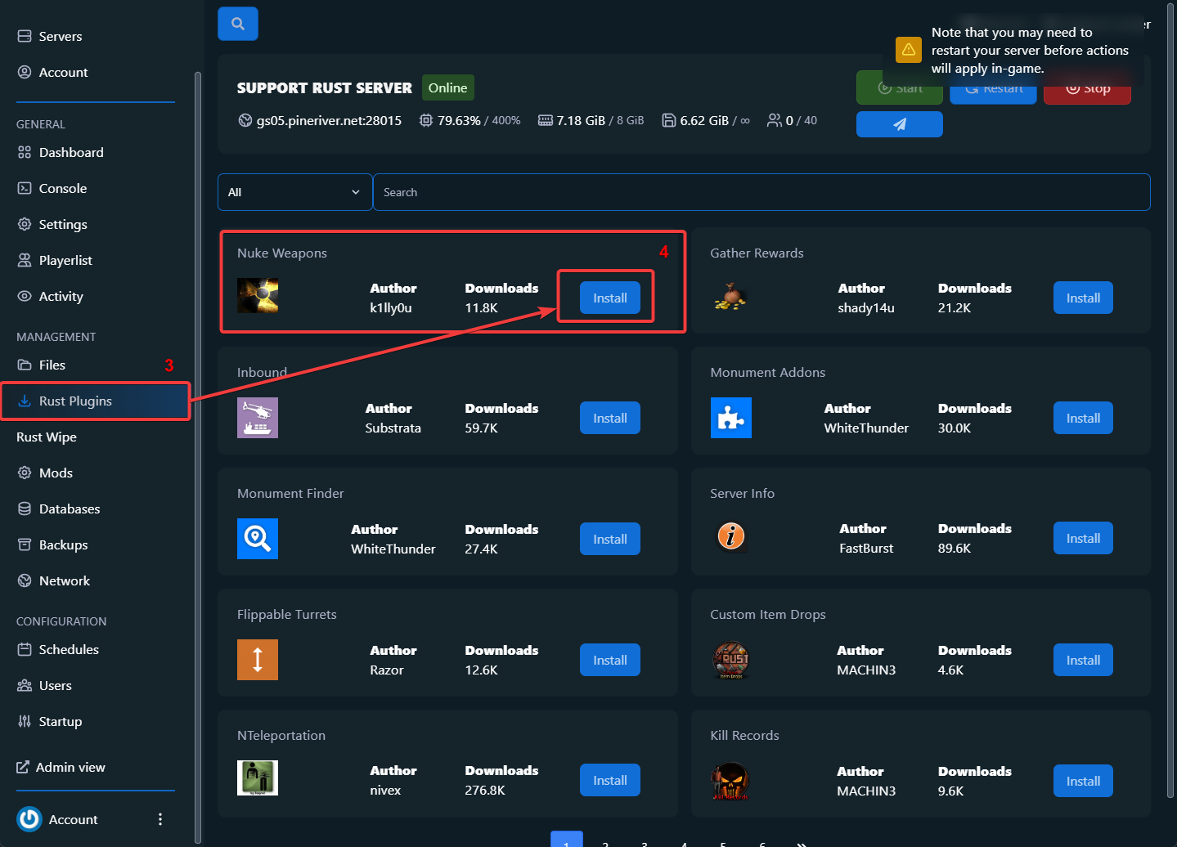Click the Gather Rewards plugin thumbnail

point(730,296)
